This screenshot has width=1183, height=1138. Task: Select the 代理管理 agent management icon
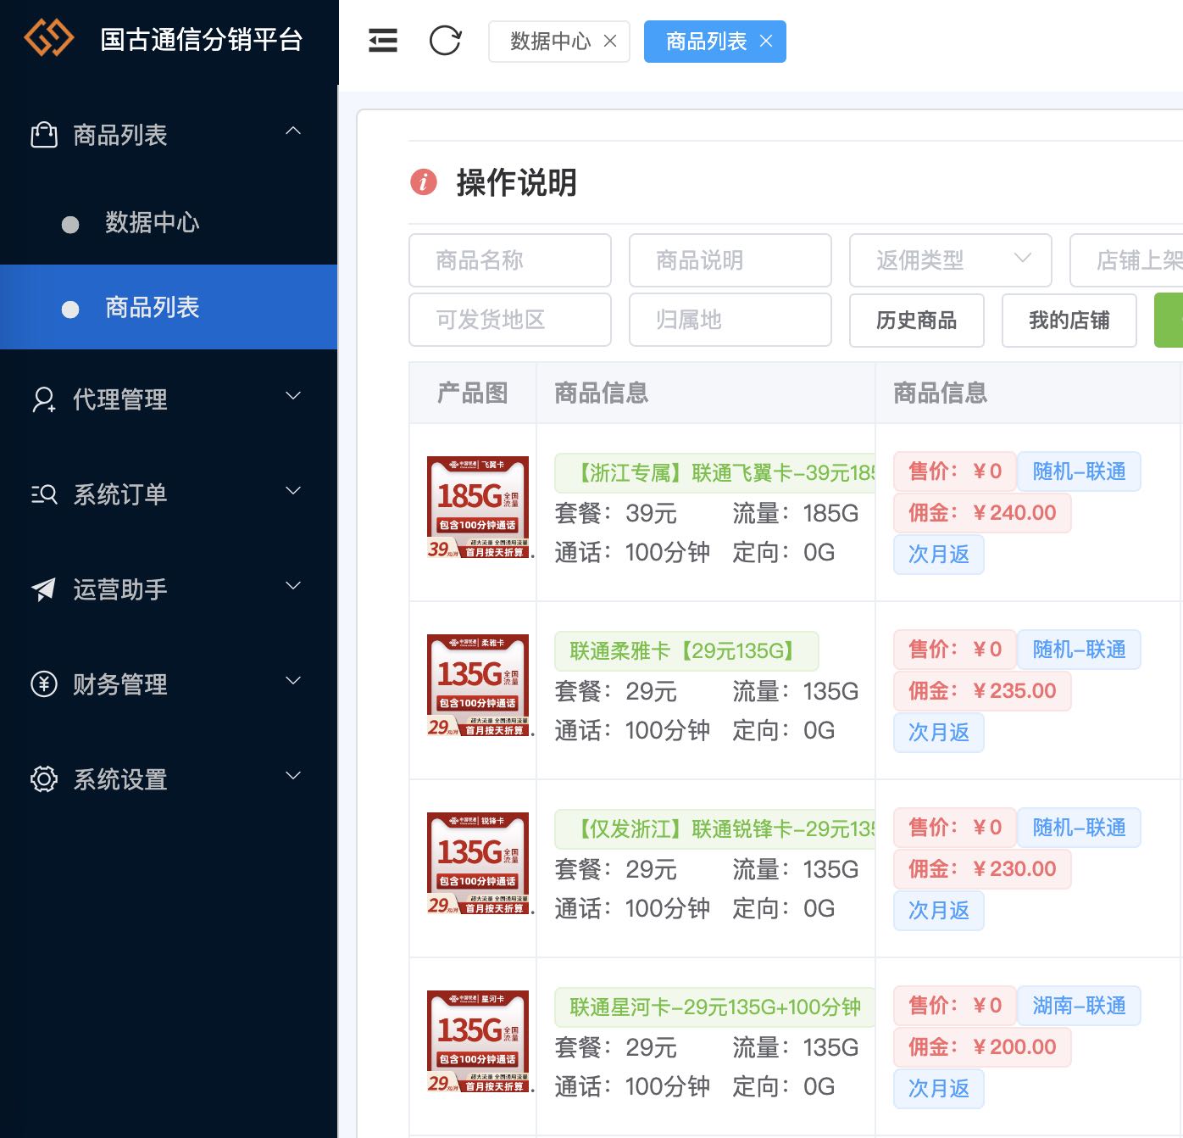pos(42,400)
